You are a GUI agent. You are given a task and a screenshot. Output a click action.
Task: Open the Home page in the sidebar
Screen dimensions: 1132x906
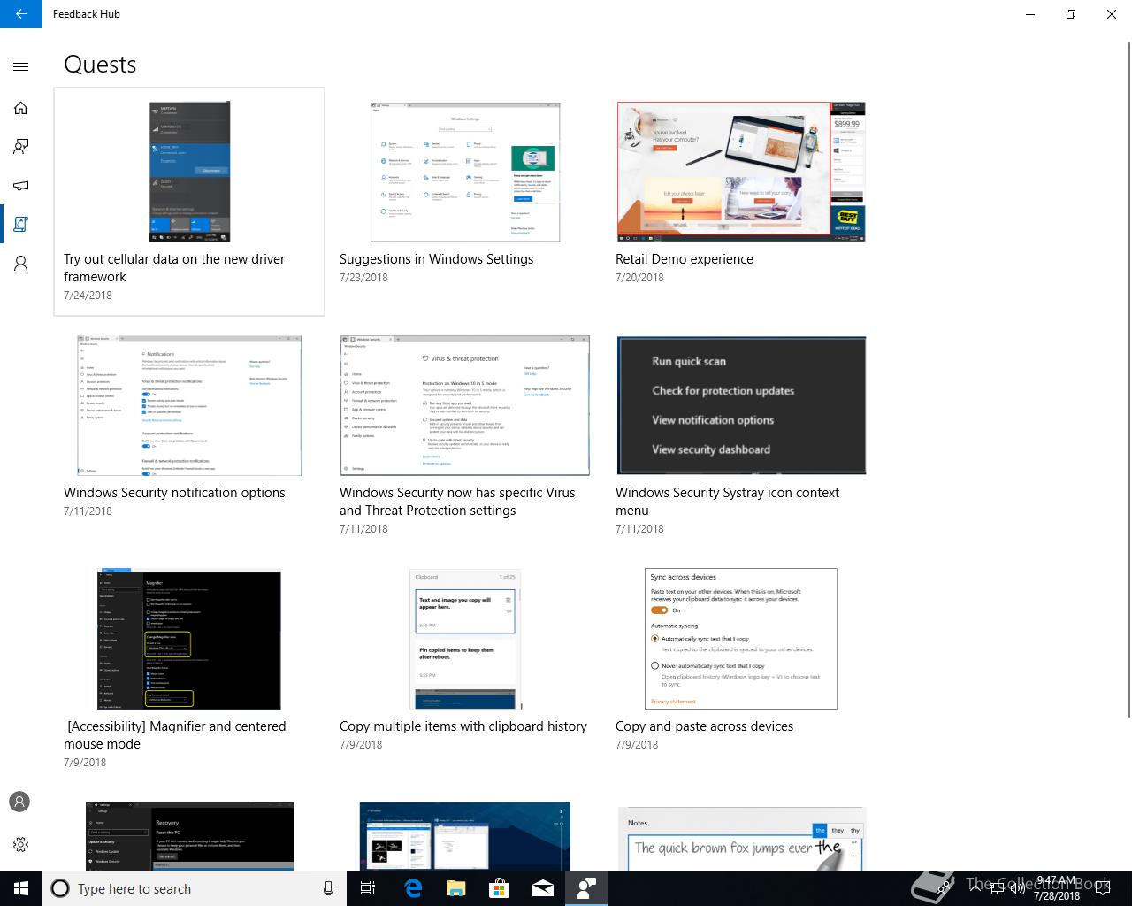(21, 108)
